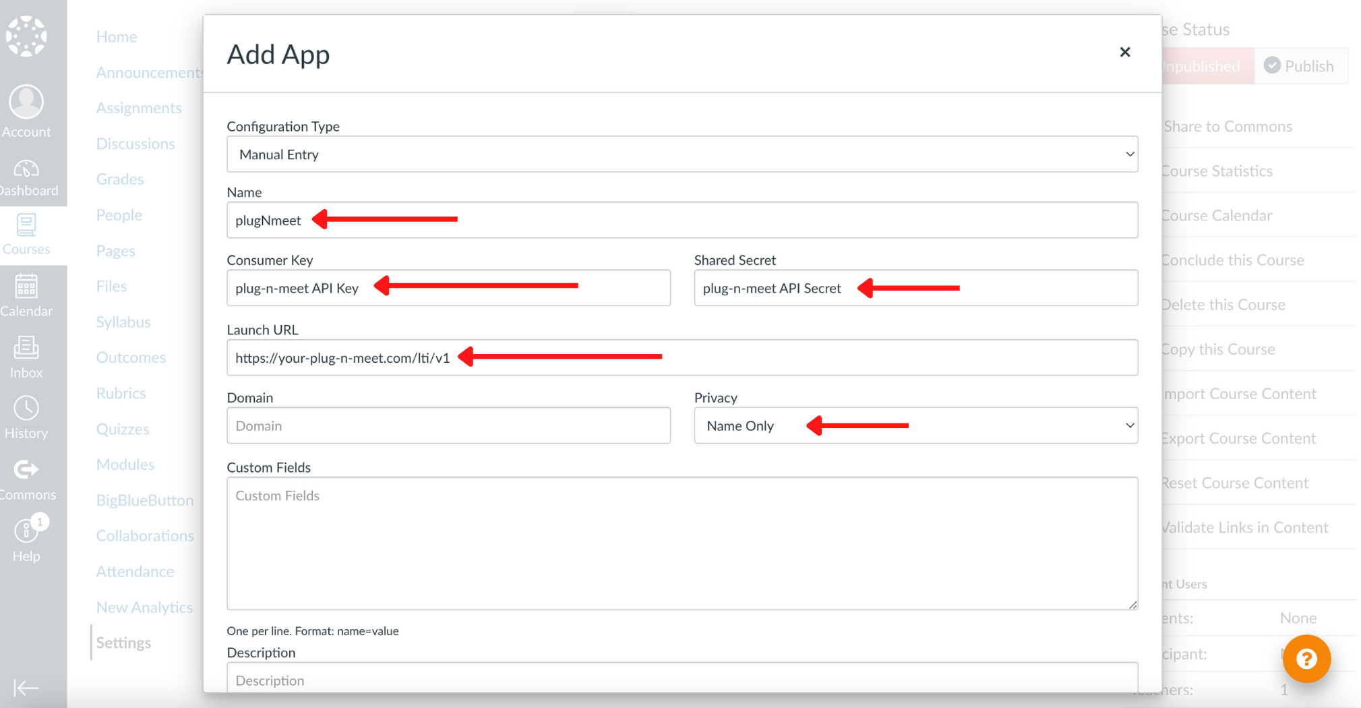Open Settings in the course menu
The height and width of the screenshot is (708, 1361).
[123, 643]
